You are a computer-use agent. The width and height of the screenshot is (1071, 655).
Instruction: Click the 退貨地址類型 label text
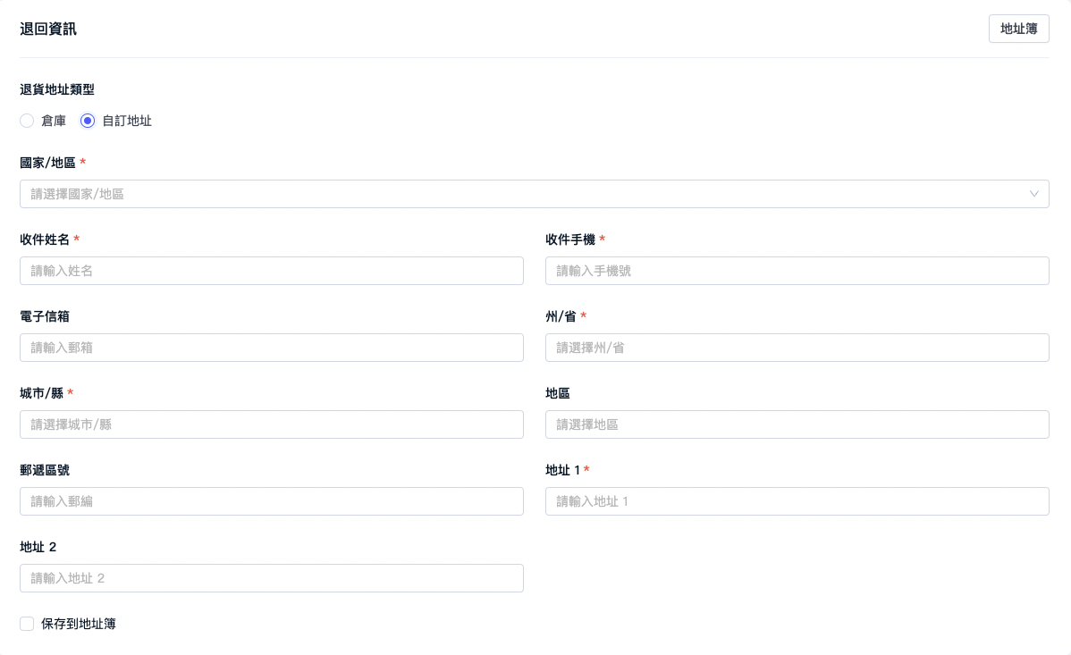coord(57,89)
